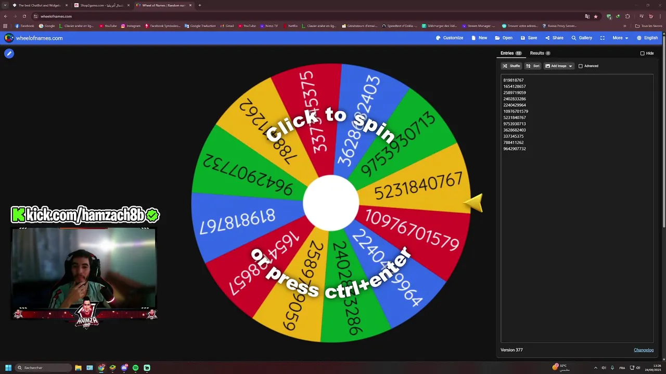Shuffle the wheel entries
This screenshot has height=374, width=666.
pos(511,66)
